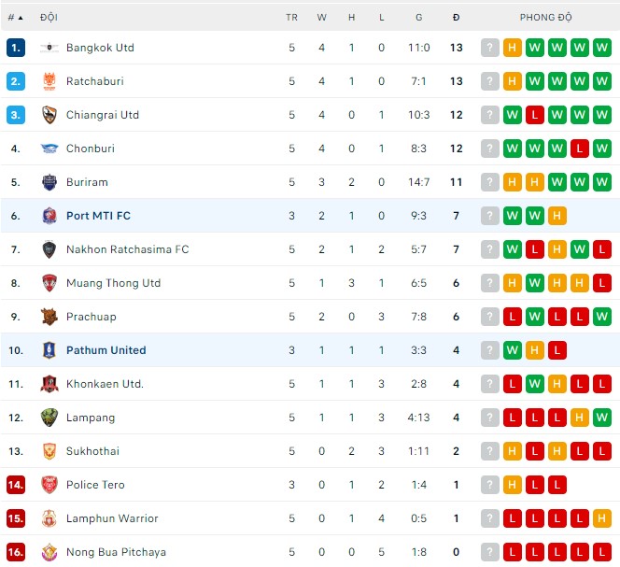Sort table by W wins column

click(321, 17)
